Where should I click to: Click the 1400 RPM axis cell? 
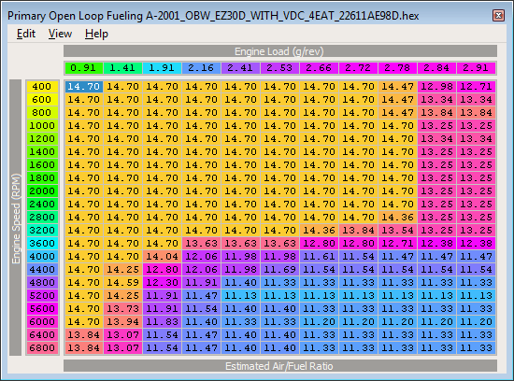point(42,152)
